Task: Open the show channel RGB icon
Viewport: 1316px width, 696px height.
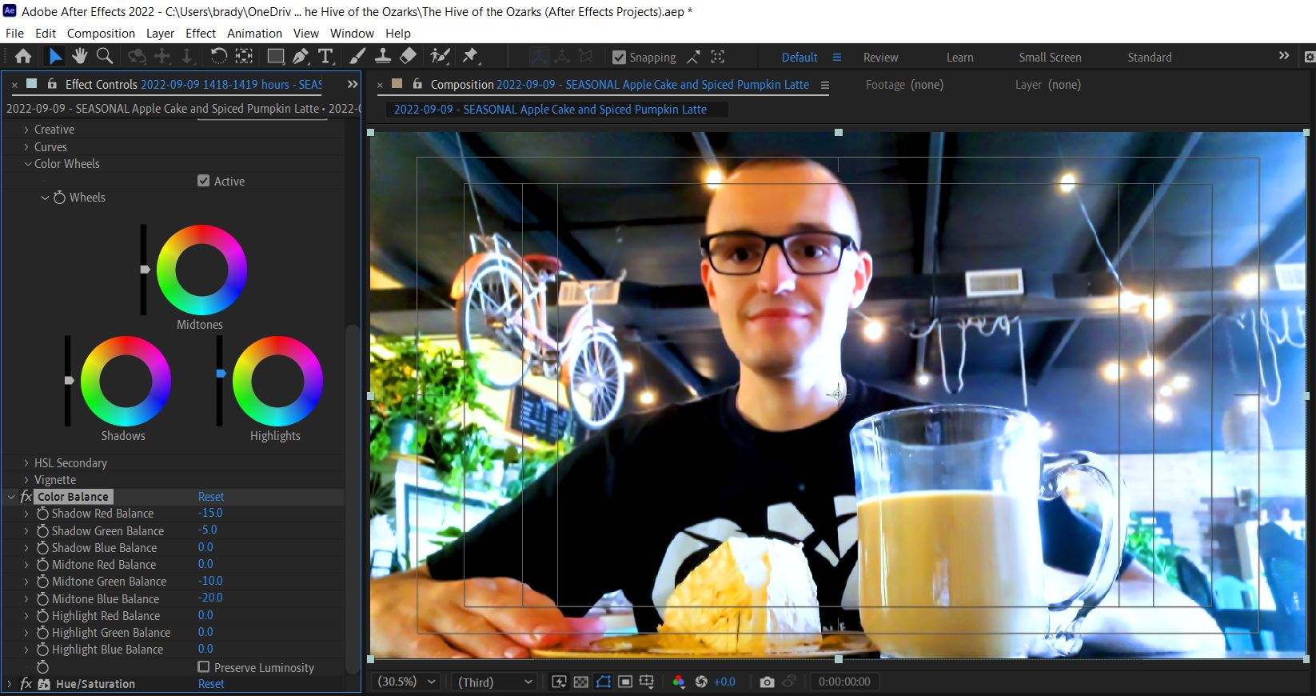Action: pyautogui.click(x=679, y=682)
